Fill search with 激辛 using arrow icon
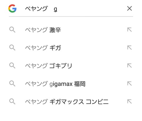The height and width of the screenshot is (121, 142). coord(130,30)
